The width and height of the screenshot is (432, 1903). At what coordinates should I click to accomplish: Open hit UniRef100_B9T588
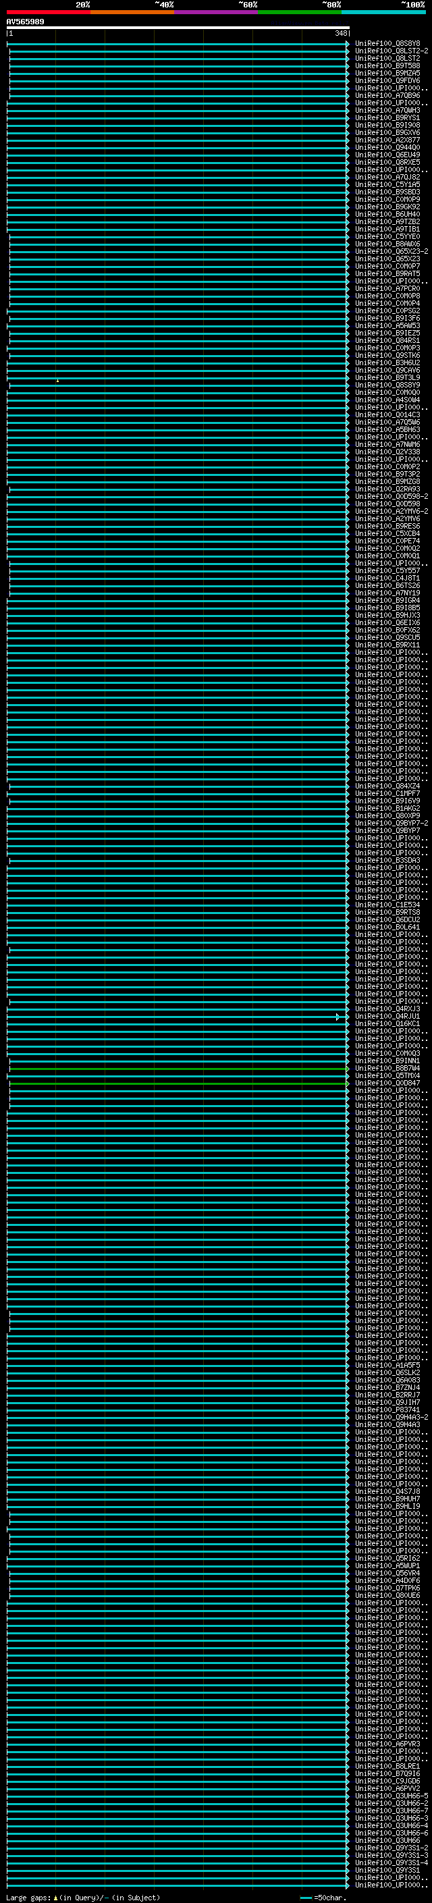coord(387,65)
